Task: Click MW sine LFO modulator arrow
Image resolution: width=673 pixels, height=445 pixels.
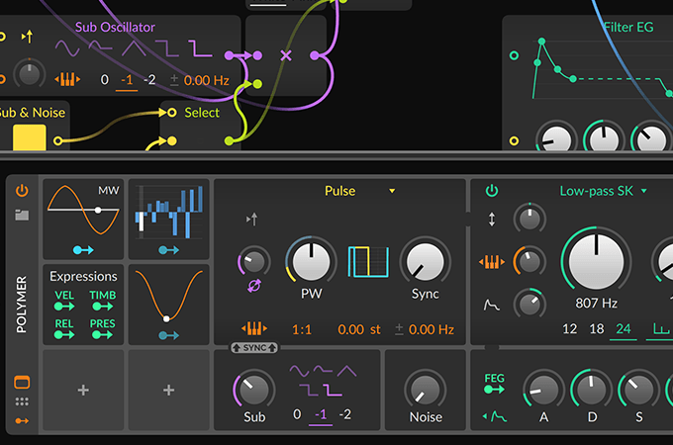Action: 83,250
